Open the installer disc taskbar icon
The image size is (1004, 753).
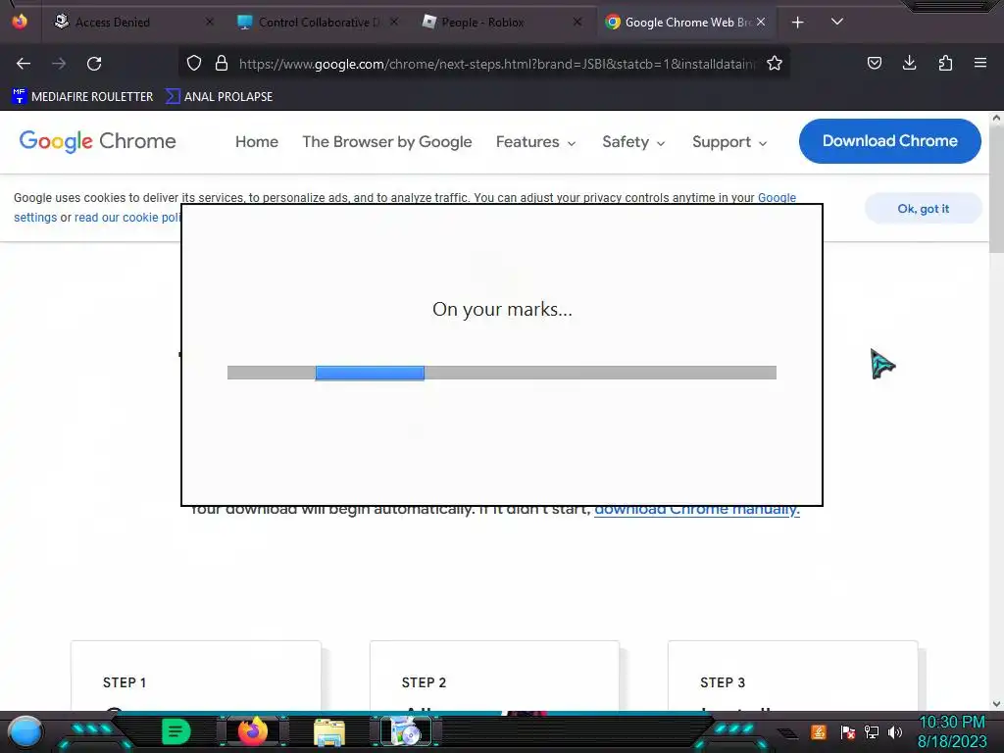(x=405, y=731)
